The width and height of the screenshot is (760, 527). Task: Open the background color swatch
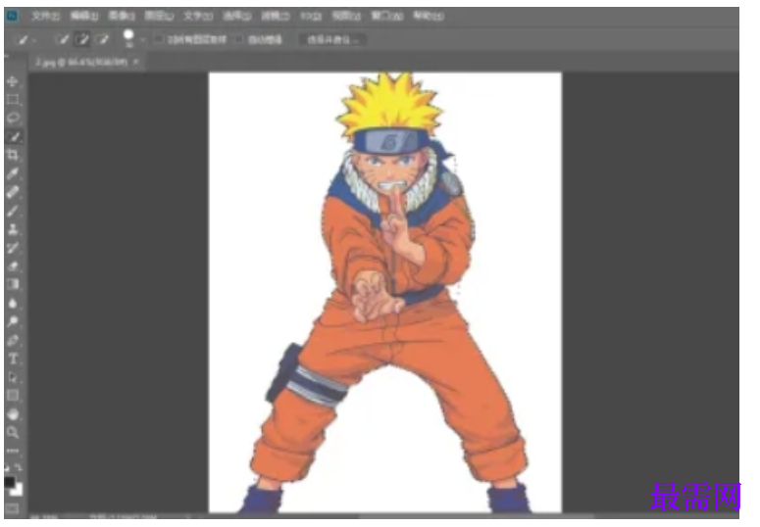tap(18, 491)
